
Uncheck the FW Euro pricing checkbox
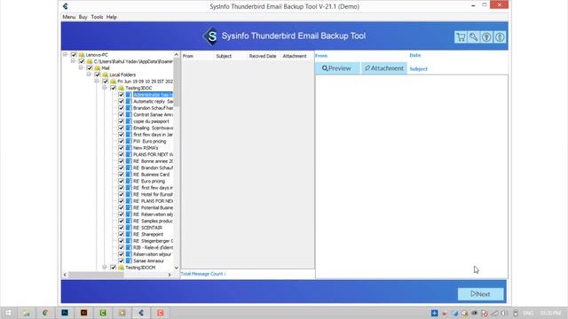coord(121,141)
